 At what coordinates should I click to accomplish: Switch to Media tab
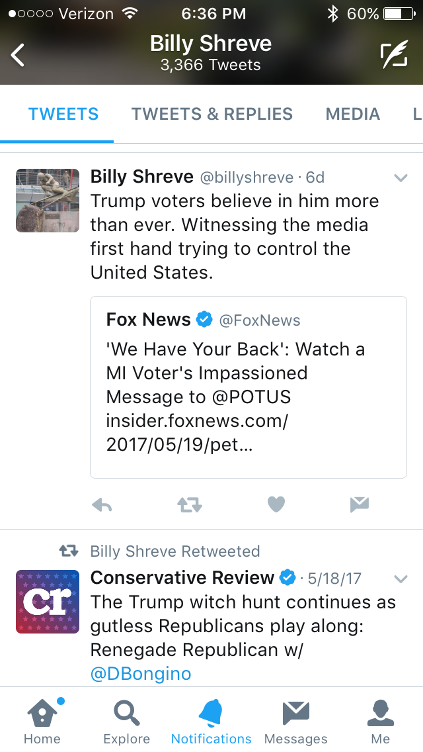click(x=352, y=114)
